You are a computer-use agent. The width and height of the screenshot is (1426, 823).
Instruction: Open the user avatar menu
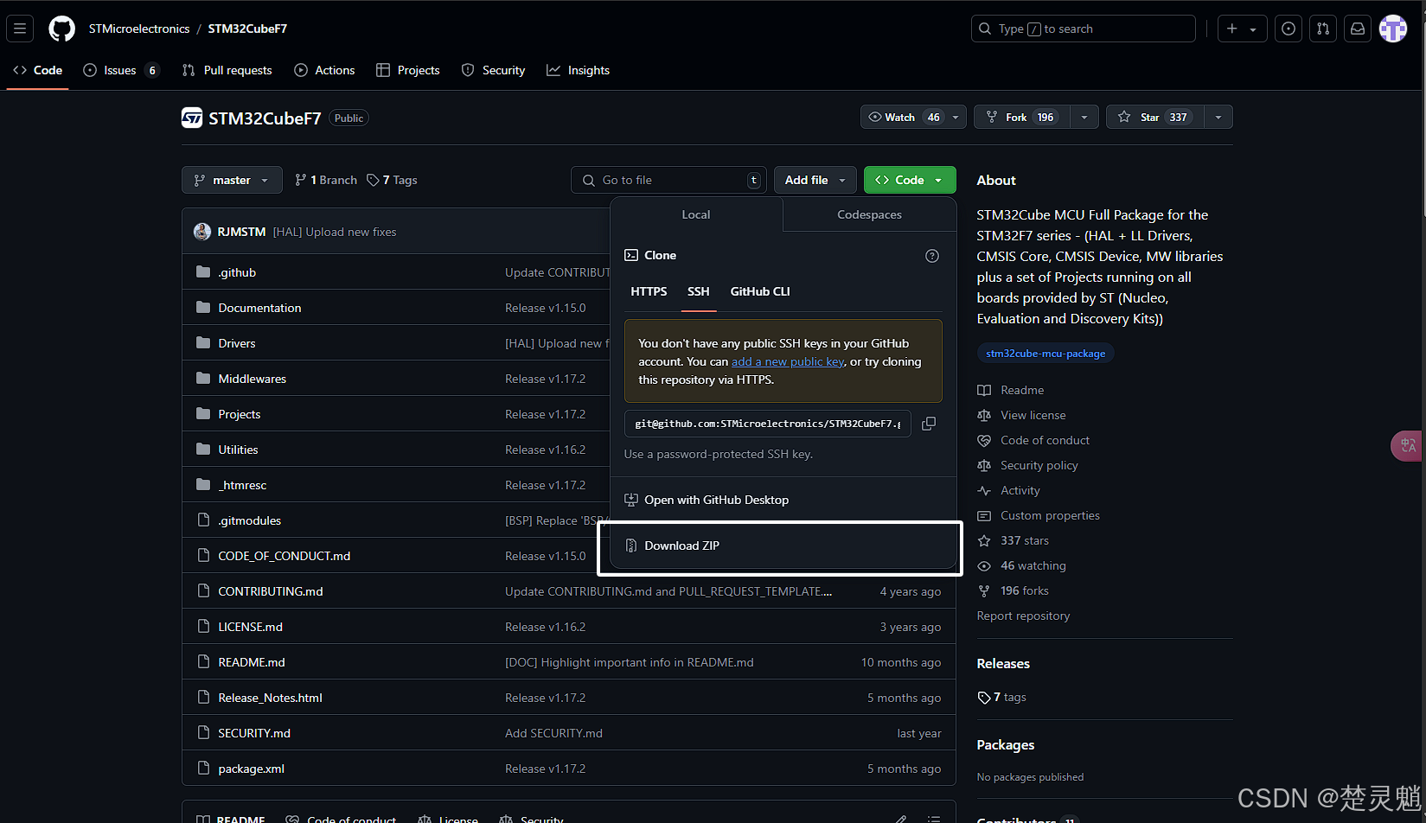point(1392,29)
